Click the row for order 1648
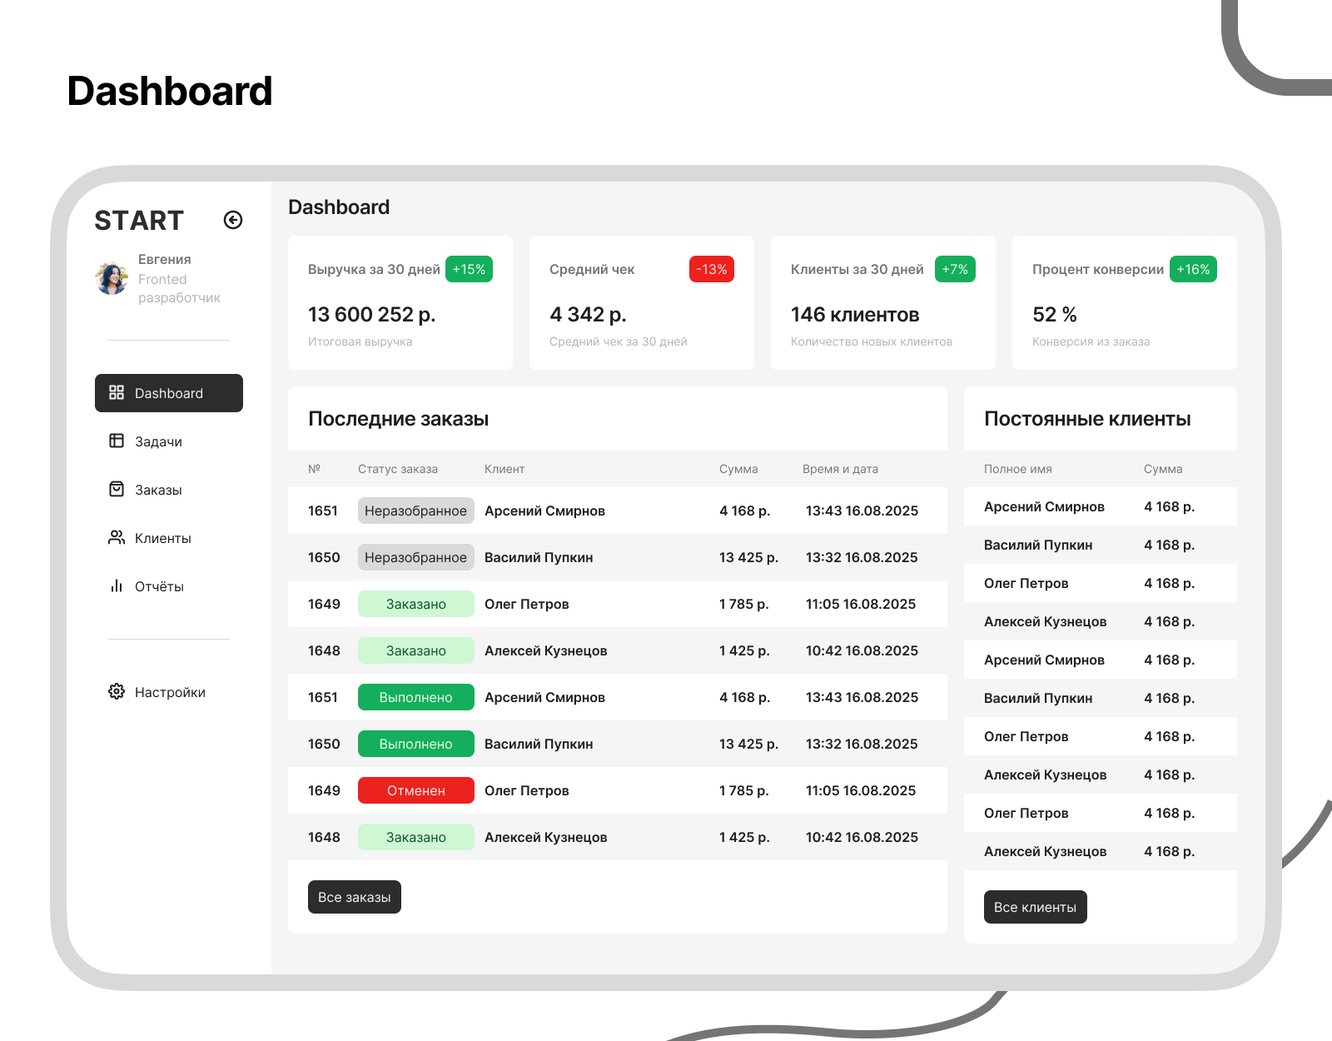This screenshot has height=1041, width=1332. (x=616, y=650)
